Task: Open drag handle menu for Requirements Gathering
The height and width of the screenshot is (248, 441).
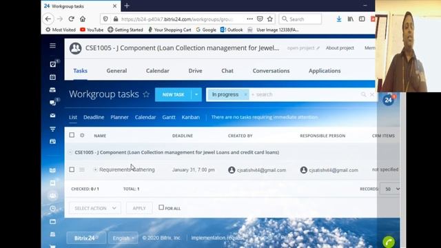Action: [82, 169]
